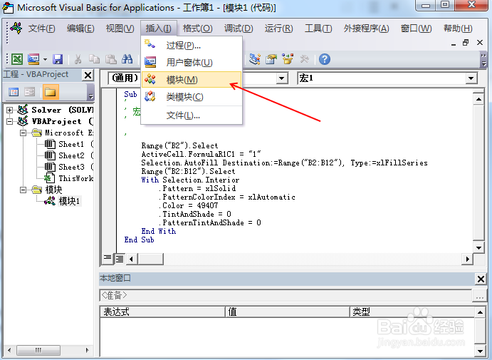Click View Object icon in project pane
The image size is (492, 360).
(x=30, y=93)
